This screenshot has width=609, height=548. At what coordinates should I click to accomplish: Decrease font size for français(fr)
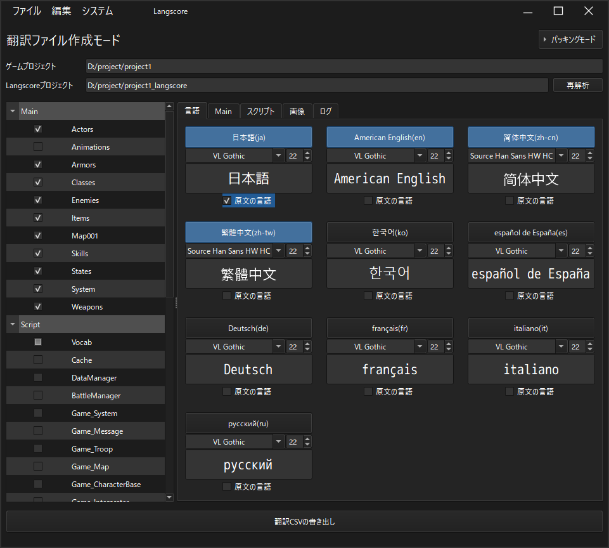449,349
